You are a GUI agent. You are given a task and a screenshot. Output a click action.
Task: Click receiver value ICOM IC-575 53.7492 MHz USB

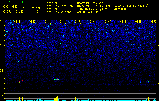(101, 9)
